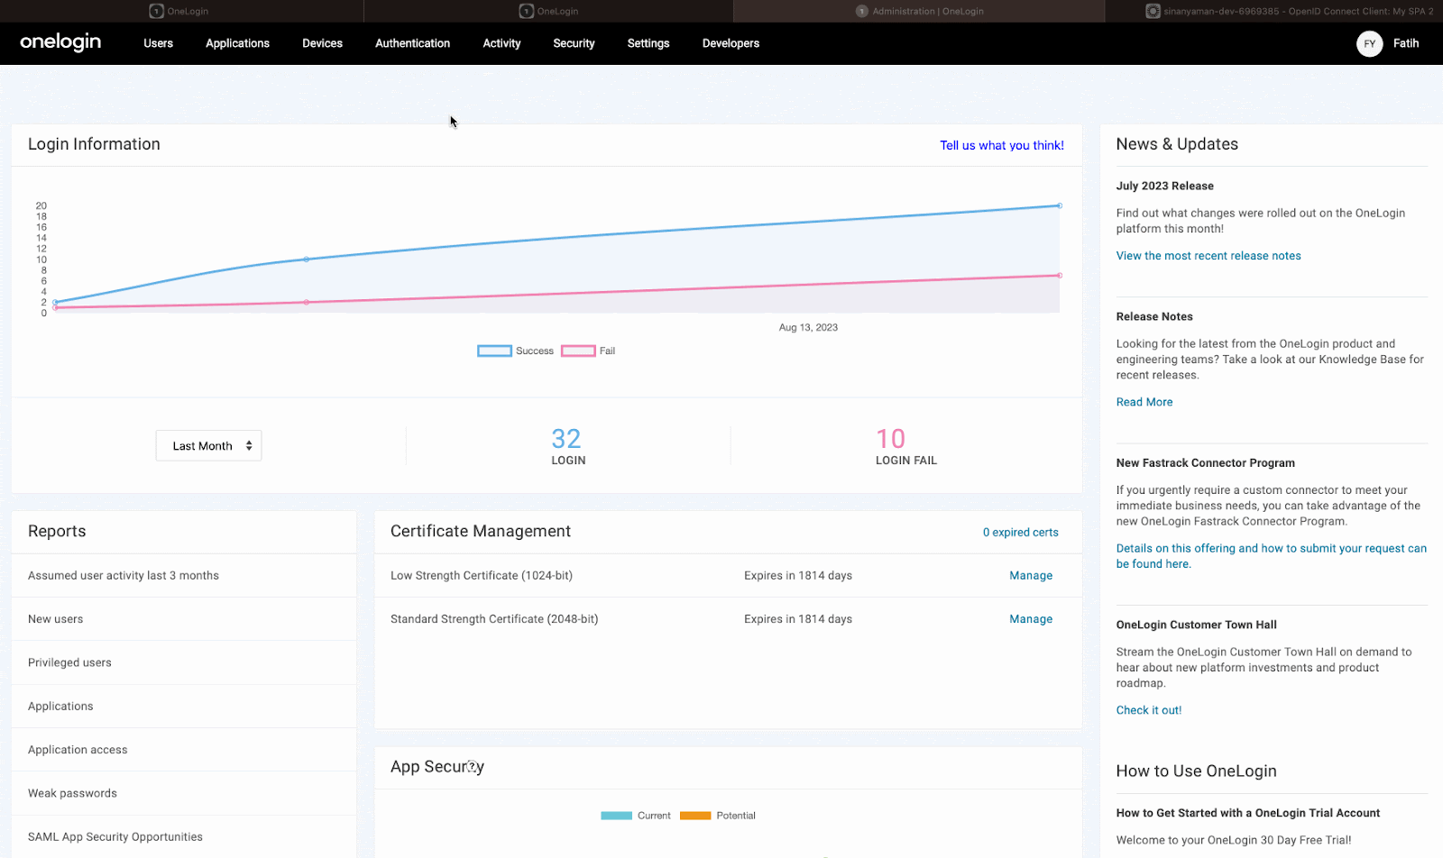Click the last Success data point on chart
The width and height of the screenshot is (1443, 858).
point(1059,205)
